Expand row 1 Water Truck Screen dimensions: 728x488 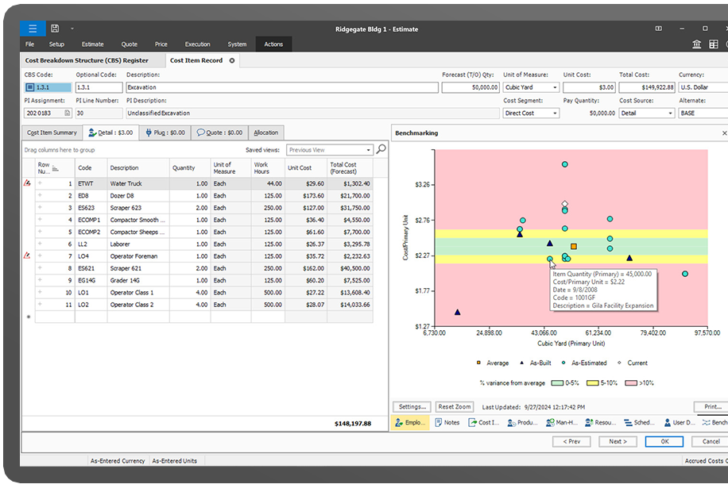40,183
